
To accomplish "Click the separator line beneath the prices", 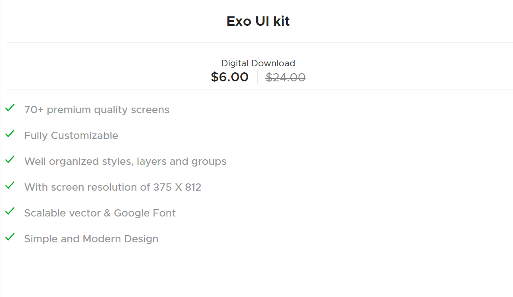I will pos(260,89).
